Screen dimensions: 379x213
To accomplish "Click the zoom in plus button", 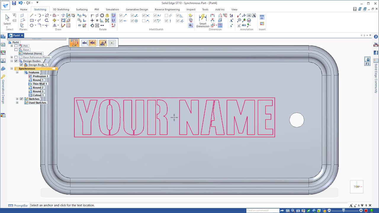I will coord(361,211).
